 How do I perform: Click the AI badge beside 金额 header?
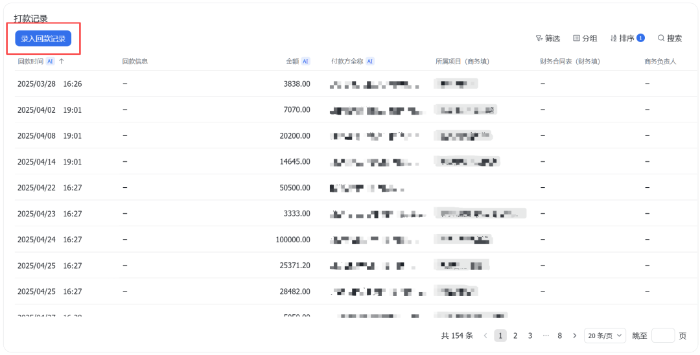305,62
